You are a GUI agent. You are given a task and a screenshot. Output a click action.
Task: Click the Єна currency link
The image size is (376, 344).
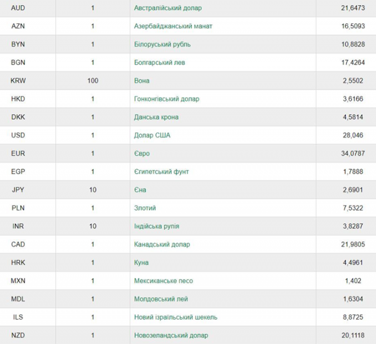pyautogui.click(x=140, y=190)
